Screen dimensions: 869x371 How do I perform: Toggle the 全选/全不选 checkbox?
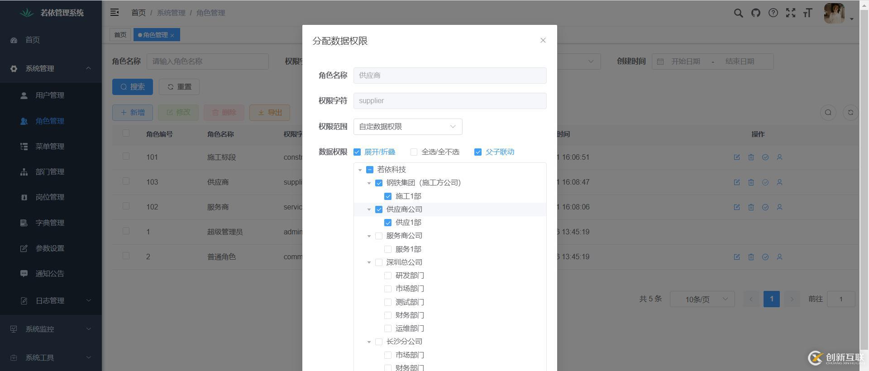pyautogui.click(x=414, y=152)
